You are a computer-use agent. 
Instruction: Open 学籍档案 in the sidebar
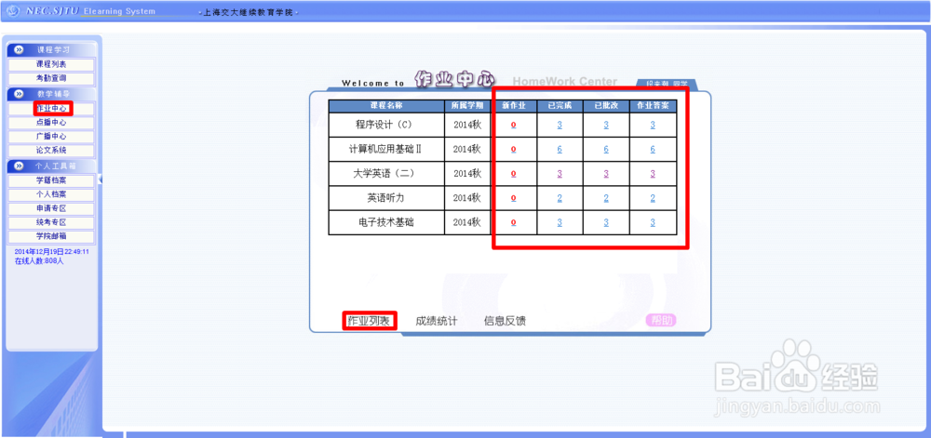[51, 180]
